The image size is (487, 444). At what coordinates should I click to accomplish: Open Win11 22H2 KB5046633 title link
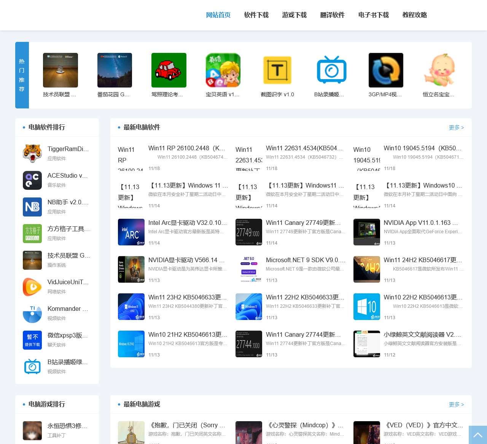click(x=305, y=297)
